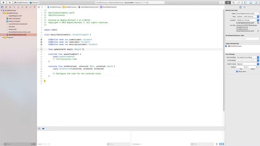
Task: Click the symbolLabel outlet connection circle
Action: tap(41, 40)
